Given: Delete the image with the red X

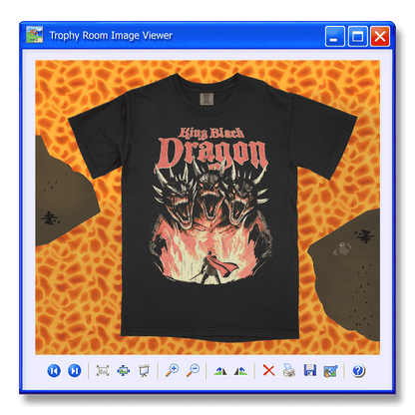Looking at the screenshot, I should pos(268,370).
